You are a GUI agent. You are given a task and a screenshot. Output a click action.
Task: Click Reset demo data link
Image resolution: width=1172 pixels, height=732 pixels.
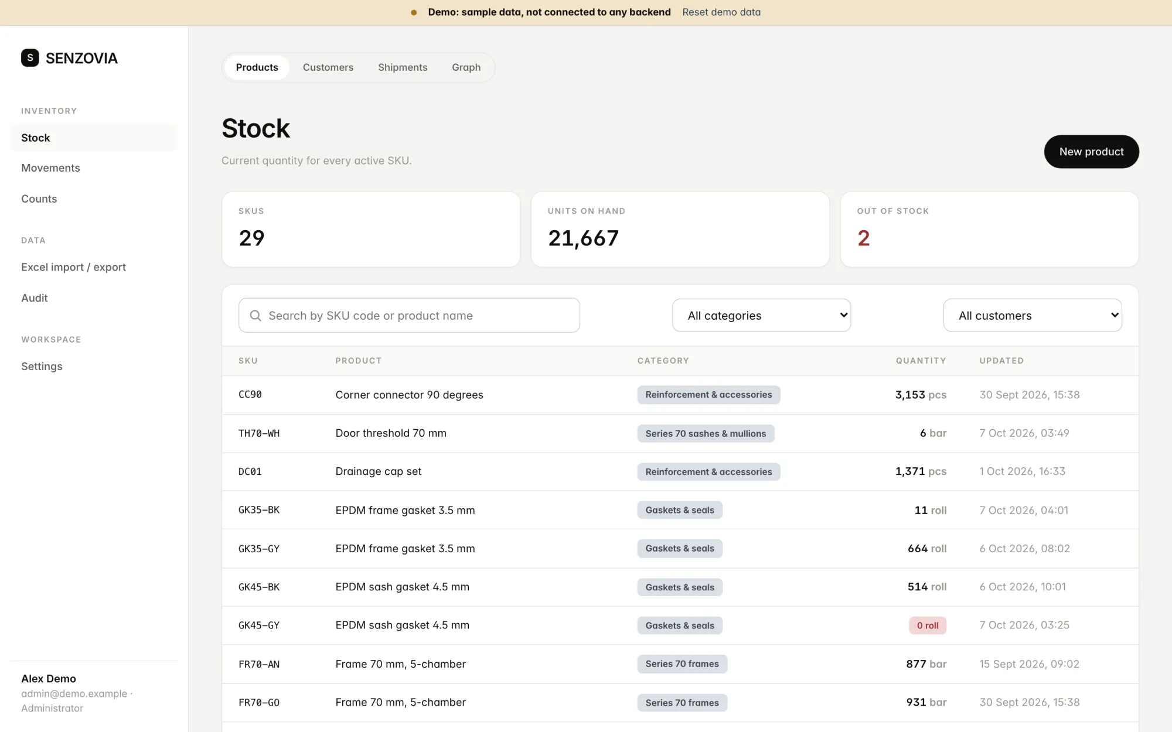coord(721,12)
